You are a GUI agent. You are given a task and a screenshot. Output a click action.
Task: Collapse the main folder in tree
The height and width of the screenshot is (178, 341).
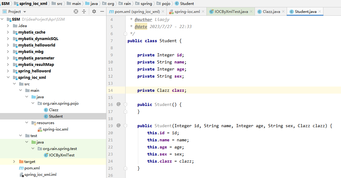[x=20, y=90]
